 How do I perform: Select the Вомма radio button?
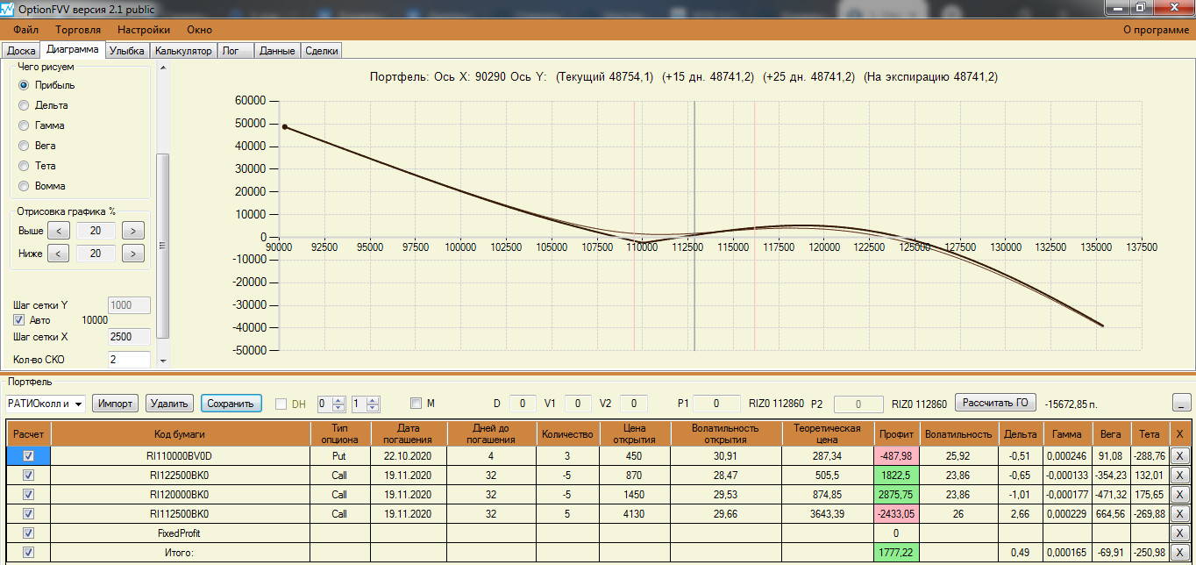pos(24,186)
